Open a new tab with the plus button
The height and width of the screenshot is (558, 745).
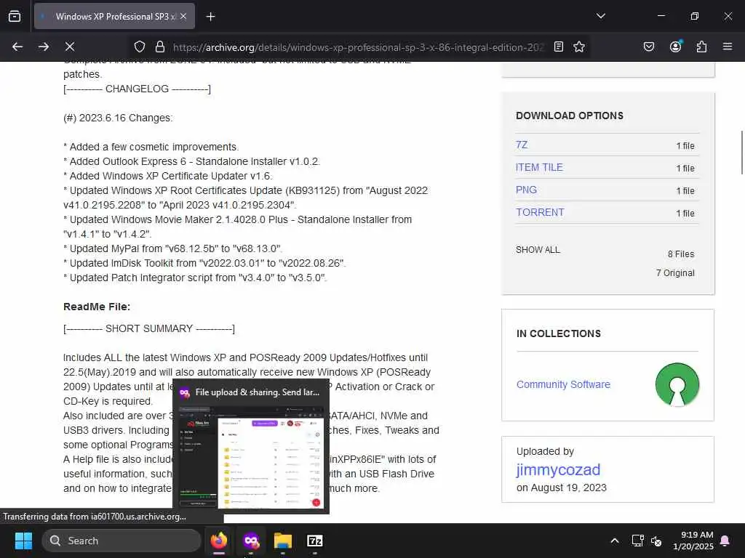click(210, 17)
